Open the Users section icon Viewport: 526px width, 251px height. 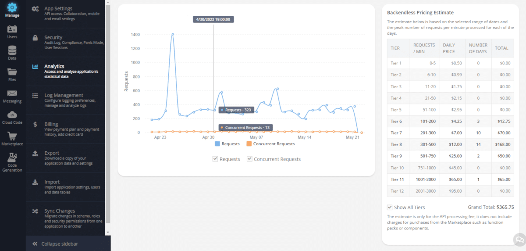click(x=12, y=29)
